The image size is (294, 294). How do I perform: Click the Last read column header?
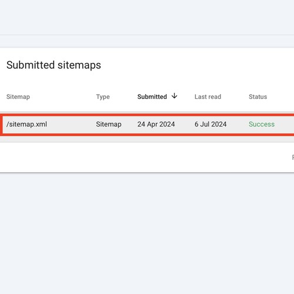[208, 96]
